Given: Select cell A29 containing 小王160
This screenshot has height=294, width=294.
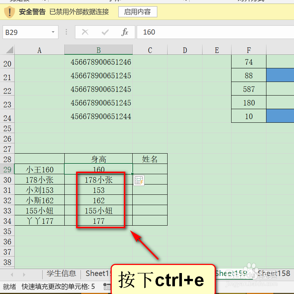Looking at the screenshot, I should (x=39, y=169).
